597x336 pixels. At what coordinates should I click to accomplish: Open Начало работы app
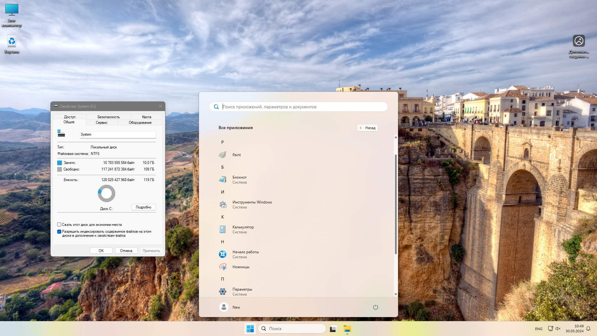245,254
